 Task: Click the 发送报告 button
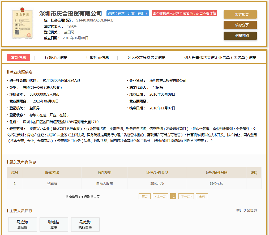pyautogui.click(x=240, y=14)
